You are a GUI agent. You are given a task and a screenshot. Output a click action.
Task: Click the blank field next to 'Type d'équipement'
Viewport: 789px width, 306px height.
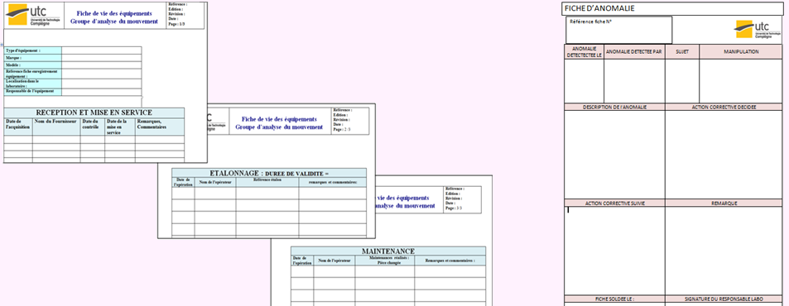(x=101, y=50)
